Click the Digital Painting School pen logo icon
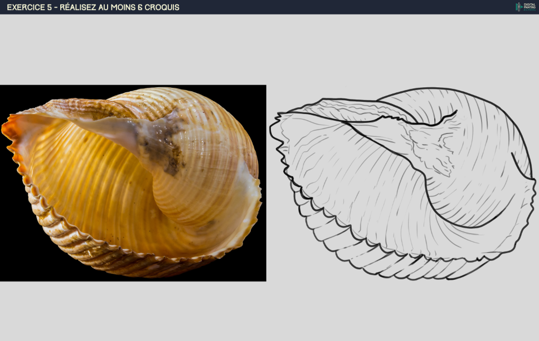539x341 pixels. click(518, 7)
